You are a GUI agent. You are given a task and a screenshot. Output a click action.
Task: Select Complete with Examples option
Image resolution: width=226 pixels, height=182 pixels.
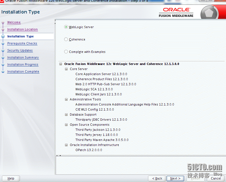pyautogui.click(x=66, y=52)
